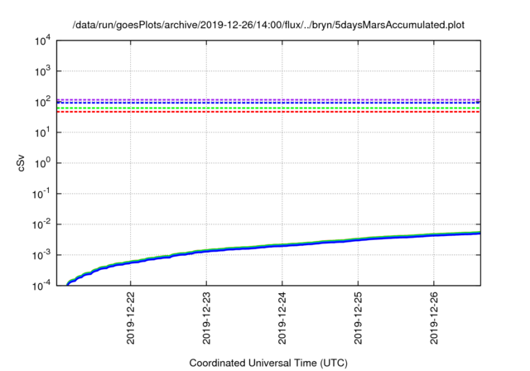Click the 10^0 y-axis tick label
The height and width of the screenshot is (371, 530).
pyautogui.click(x=43, y=163)
